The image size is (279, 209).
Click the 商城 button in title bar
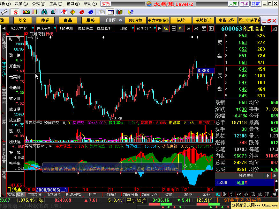click(244, 3)
